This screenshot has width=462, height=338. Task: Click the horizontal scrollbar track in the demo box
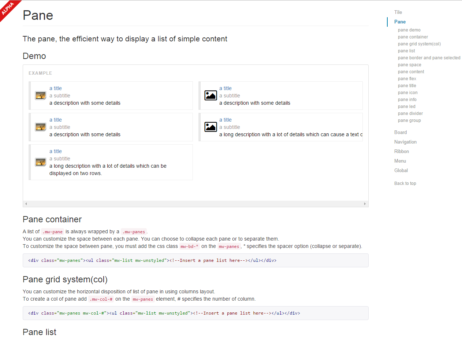[195, 204]
